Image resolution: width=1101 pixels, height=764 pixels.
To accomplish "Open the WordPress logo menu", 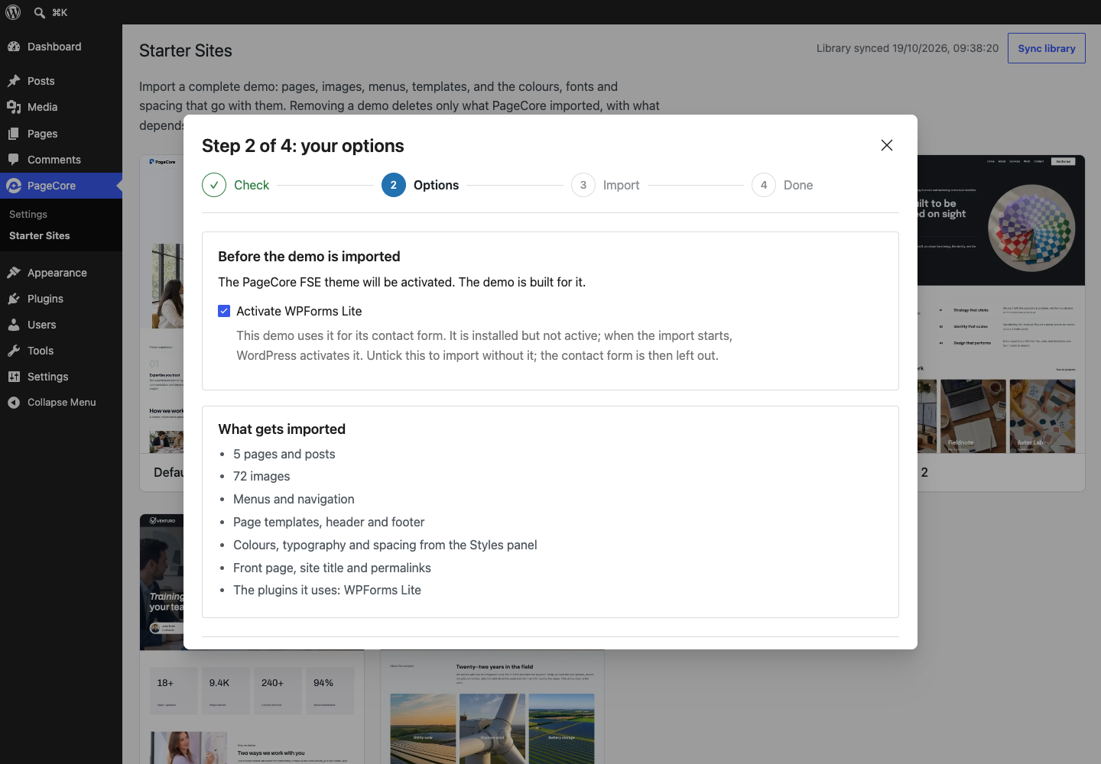I will pos(13,12).
